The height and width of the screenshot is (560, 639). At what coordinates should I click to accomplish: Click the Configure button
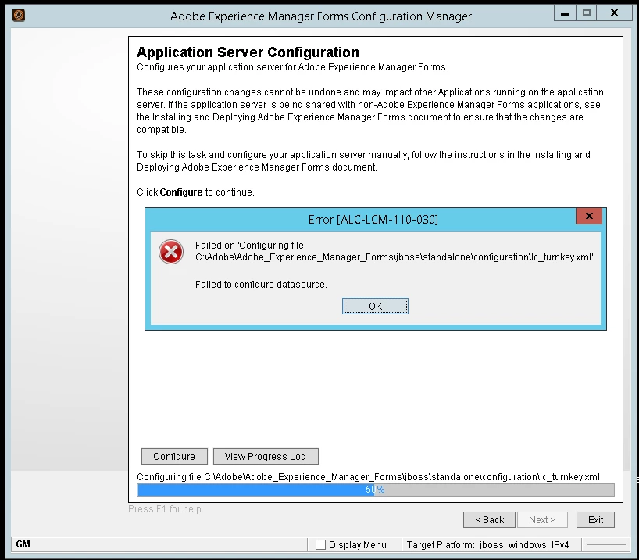(174, 456)
